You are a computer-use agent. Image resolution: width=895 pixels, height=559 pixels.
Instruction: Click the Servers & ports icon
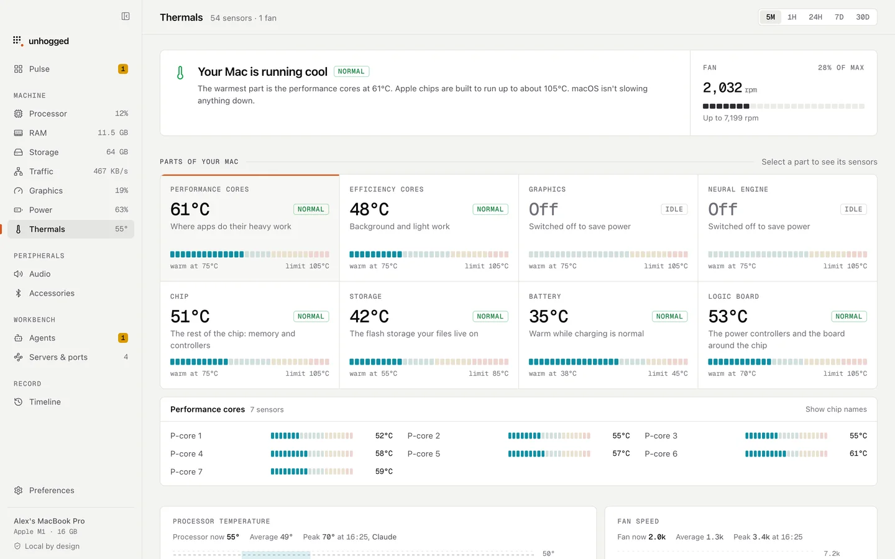pos(18,357)
